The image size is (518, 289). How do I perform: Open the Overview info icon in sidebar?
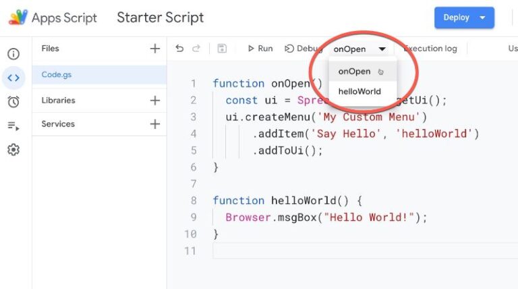pyautogui.click(x=13, y=54)
